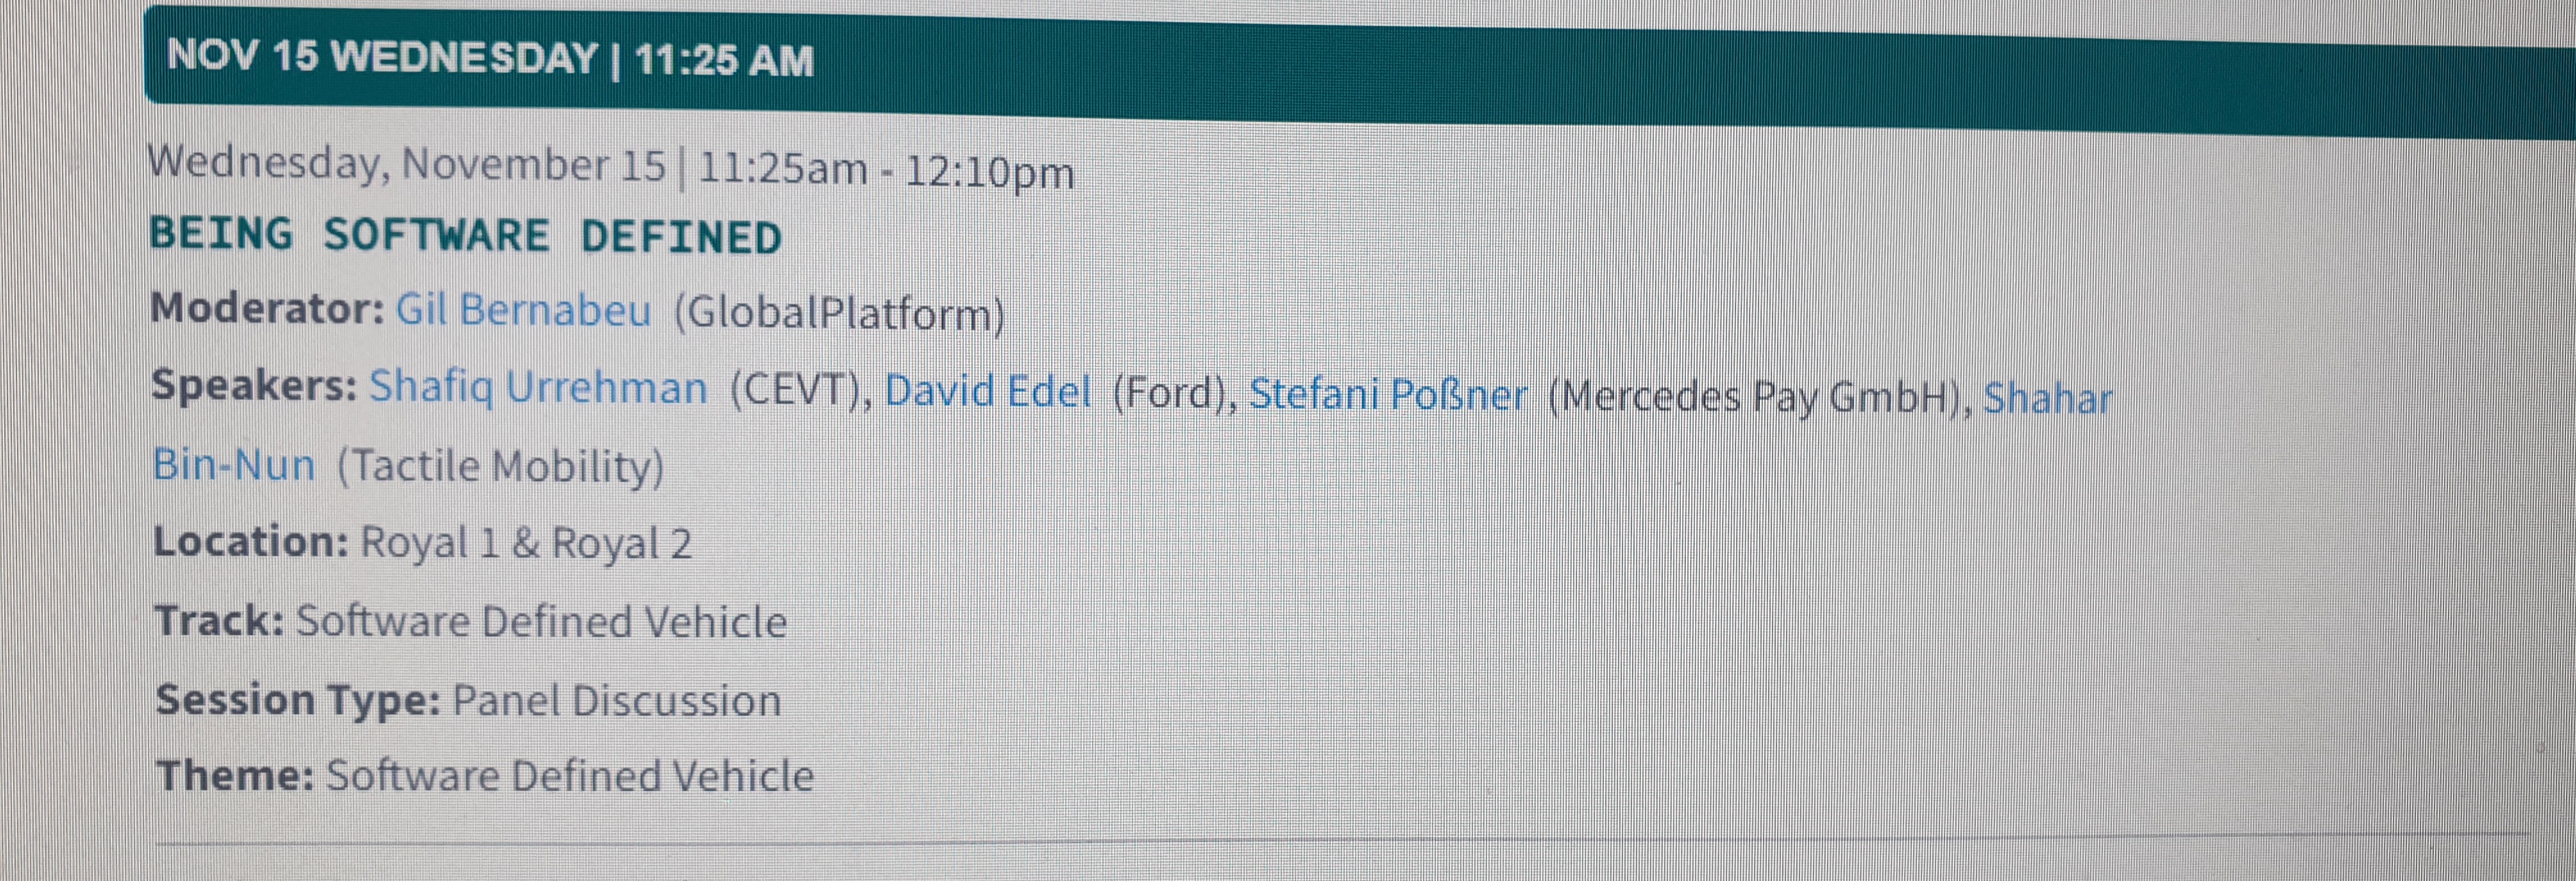Viewport: 2576px width, 881px height.
Task: Click the 'Shahar' link at line end
Action: [2047, 398]
